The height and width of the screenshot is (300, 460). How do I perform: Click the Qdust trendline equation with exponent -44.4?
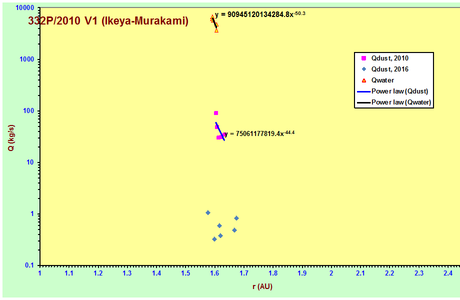[x=259, y=133]
